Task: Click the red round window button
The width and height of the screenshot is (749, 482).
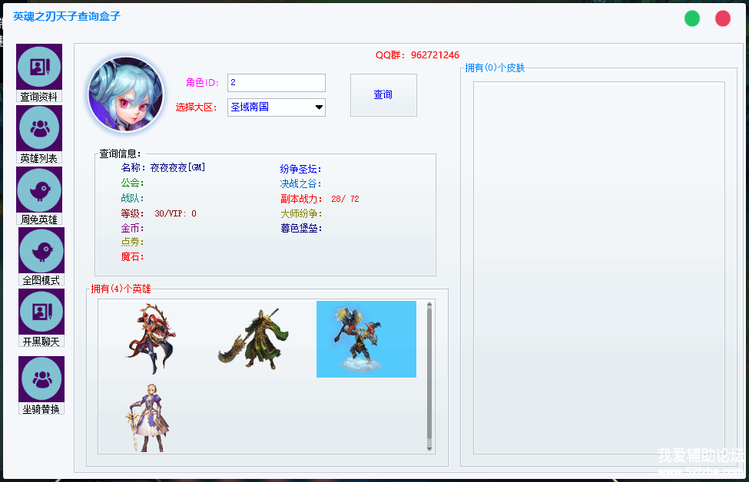Action: pos(723,18)
